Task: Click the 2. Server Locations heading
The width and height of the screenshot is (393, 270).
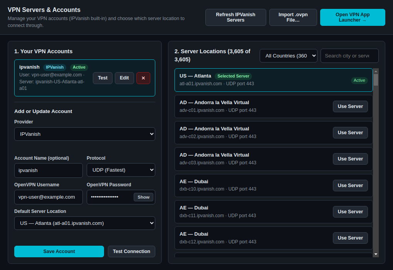Action: click(x=212, y=56)
